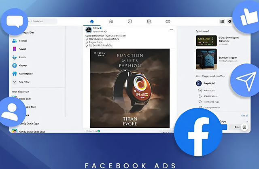The width and height of the screenshot is (259, 169).
Task: Click the new message compose icon
Action: click(x=244, y=127)
